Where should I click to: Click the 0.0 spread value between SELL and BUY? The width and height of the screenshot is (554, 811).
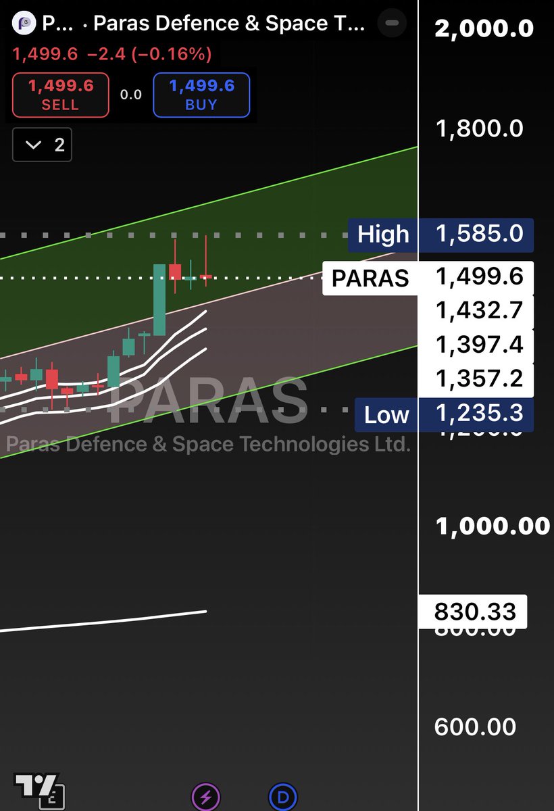131,95
